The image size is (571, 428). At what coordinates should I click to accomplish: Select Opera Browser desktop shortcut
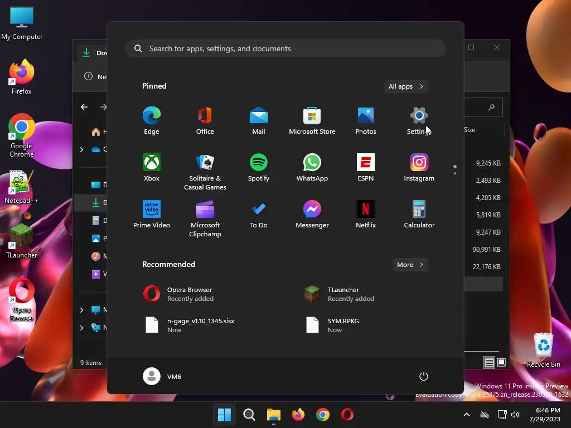coord(22,300)
